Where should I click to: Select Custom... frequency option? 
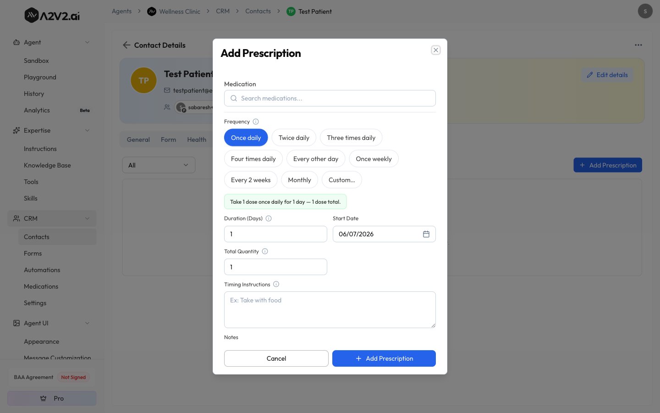pyautogui.click(x=342, y=180)
